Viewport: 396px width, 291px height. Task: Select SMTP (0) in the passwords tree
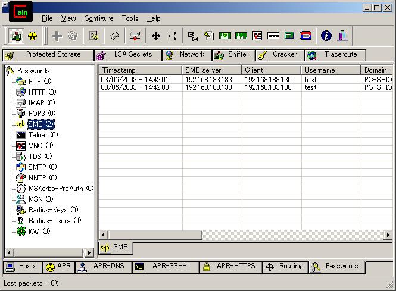point(42,167)
